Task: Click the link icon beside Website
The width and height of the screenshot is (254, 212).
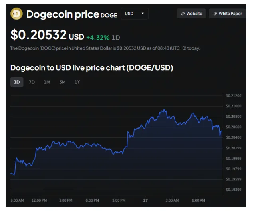Action: [x=183, y=14]
